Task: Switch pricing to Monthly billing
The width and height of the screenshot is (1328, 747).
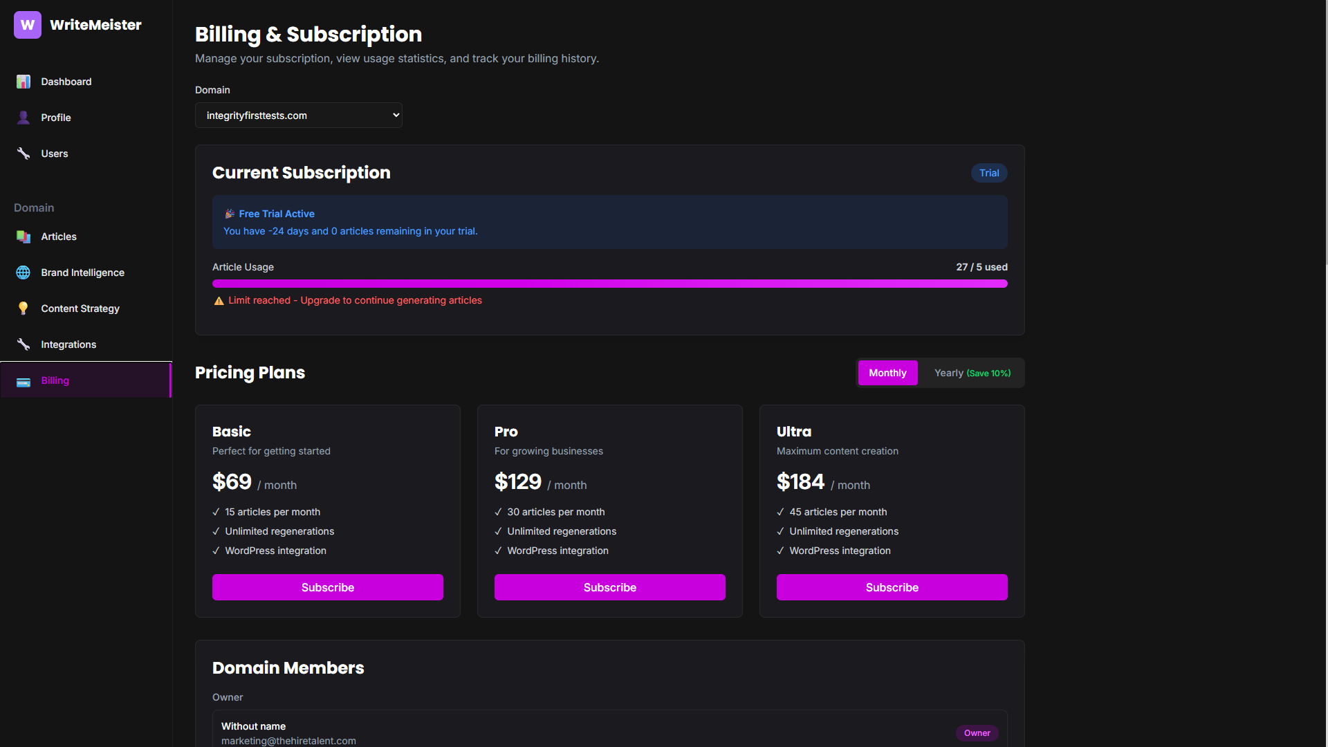Action: [887, 373]
